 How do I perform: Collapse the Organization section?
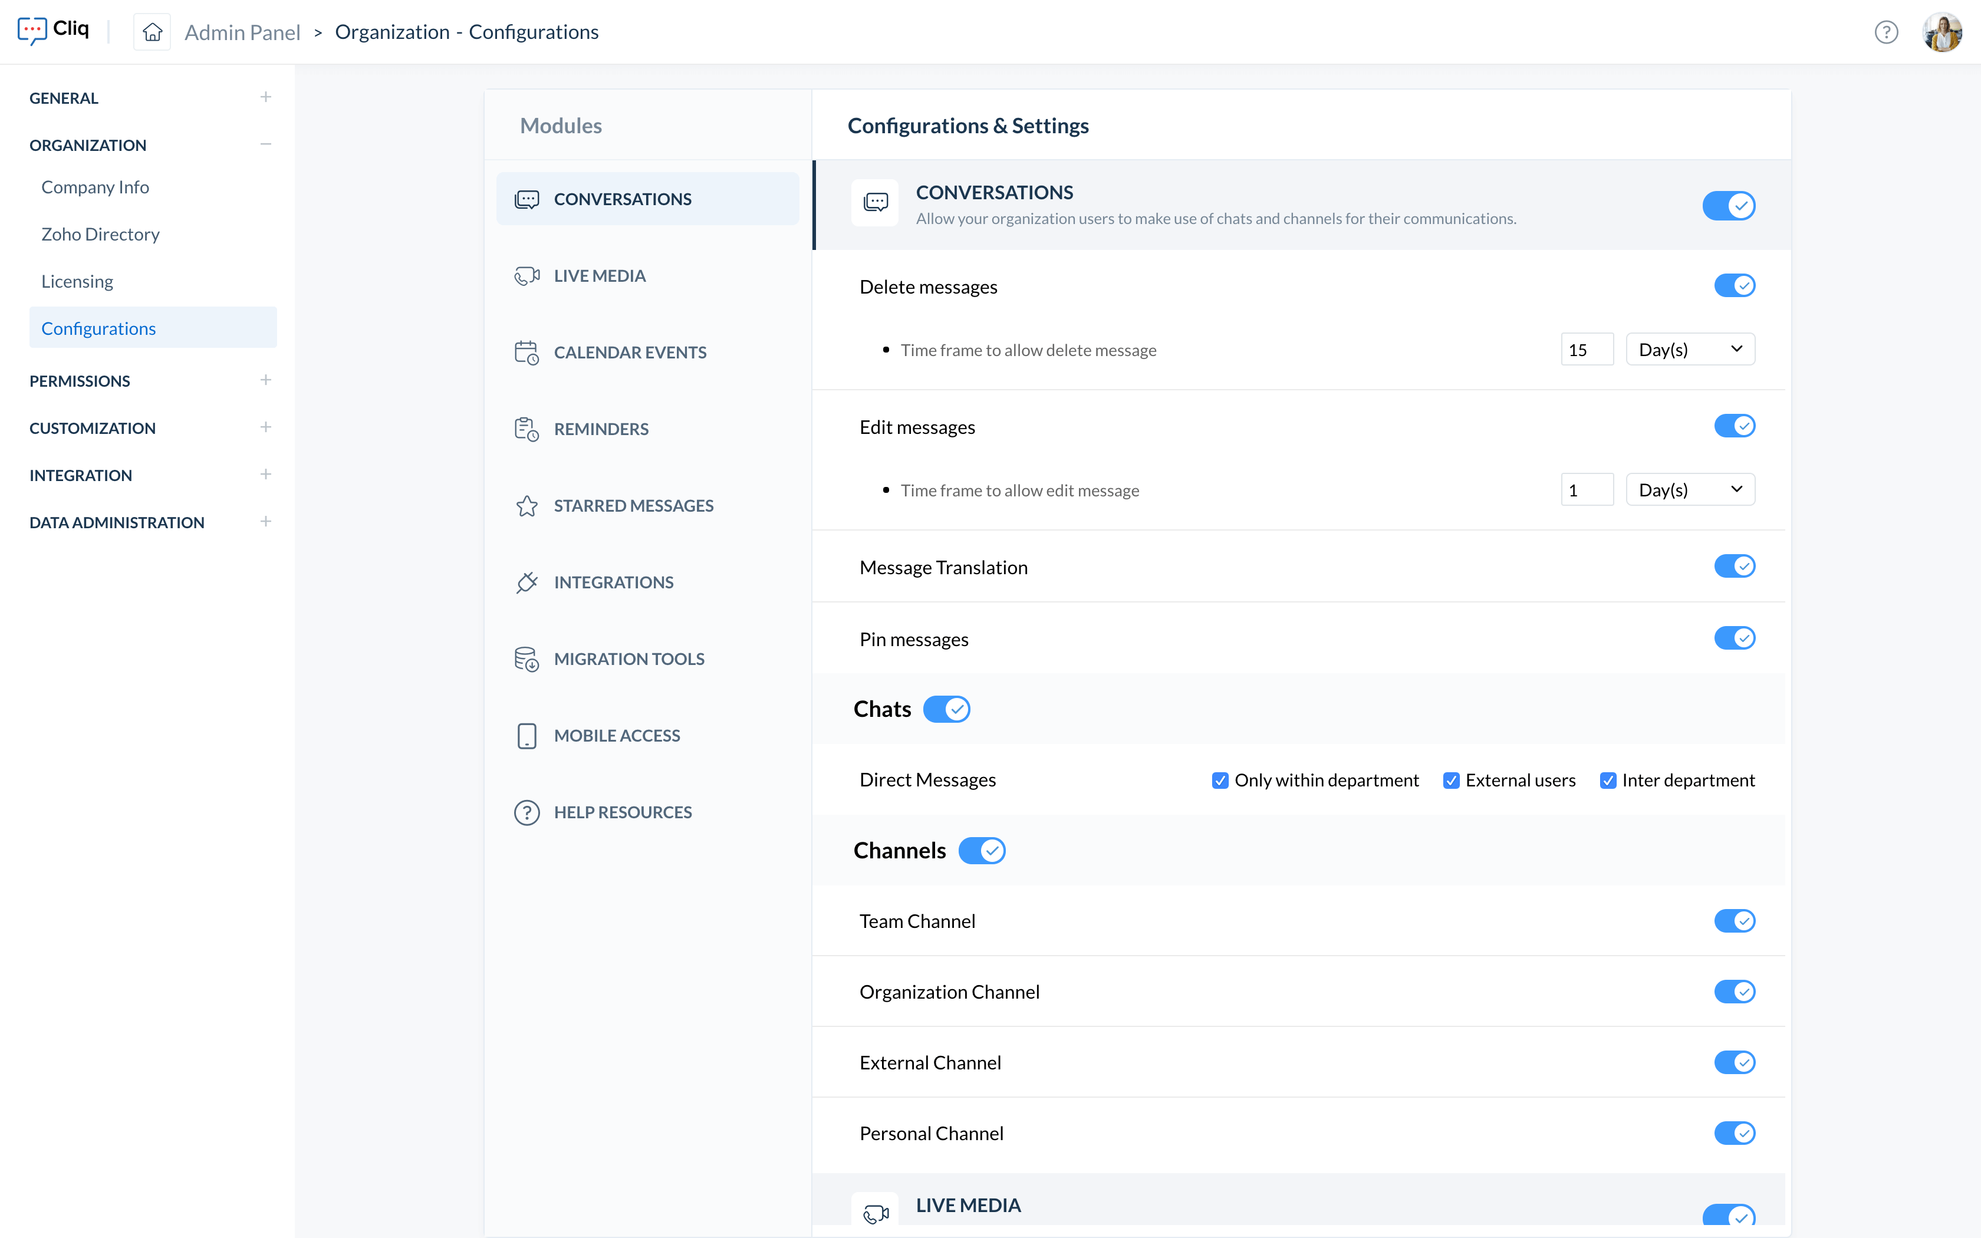265,143
